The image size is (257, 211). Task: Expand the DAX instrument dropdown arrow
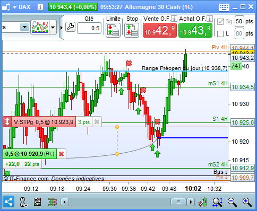[x=14, y=7]
